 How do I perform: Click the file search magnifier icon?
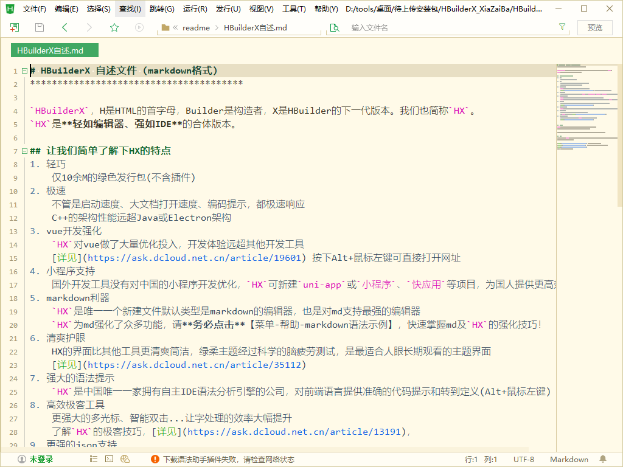[335, 27]
